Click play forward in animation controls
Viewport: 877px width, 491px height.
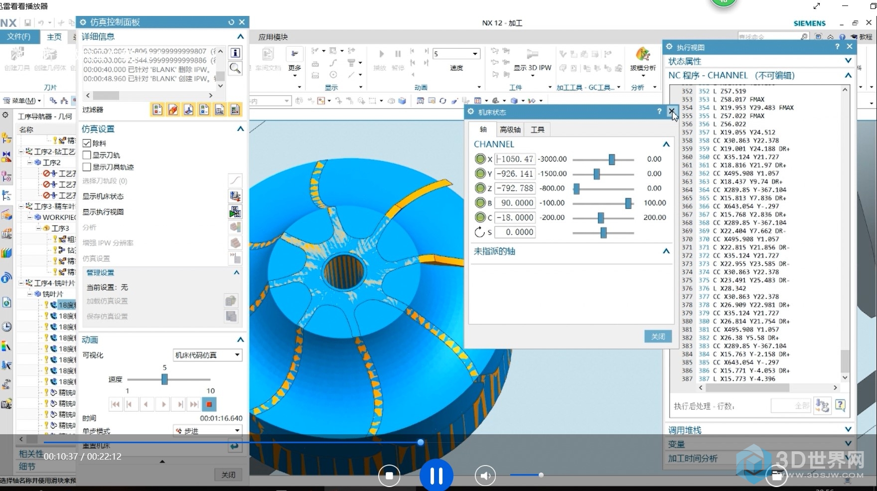coord(163,404)
